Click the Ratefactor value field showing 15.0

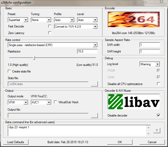[87, 51]
